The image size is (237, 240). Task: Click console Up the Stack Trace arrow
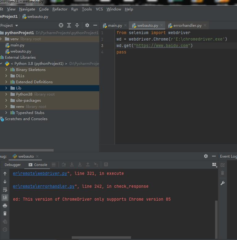click(5, 174)
